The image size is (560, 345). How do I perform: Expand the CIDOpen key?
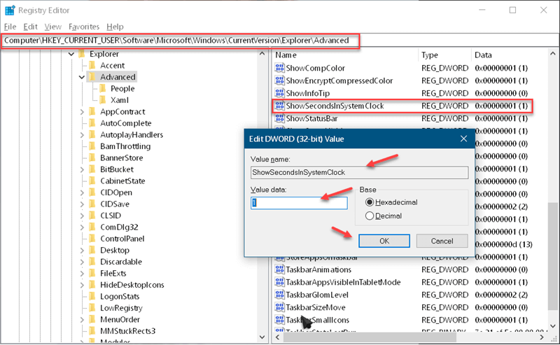click(82, 192)
